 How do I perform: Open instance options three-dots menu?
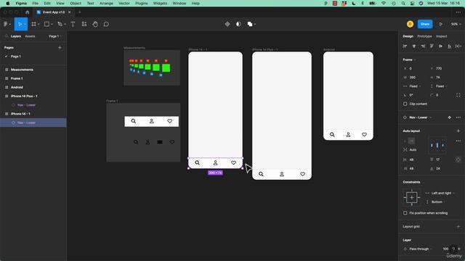click(x=458, y=117)
